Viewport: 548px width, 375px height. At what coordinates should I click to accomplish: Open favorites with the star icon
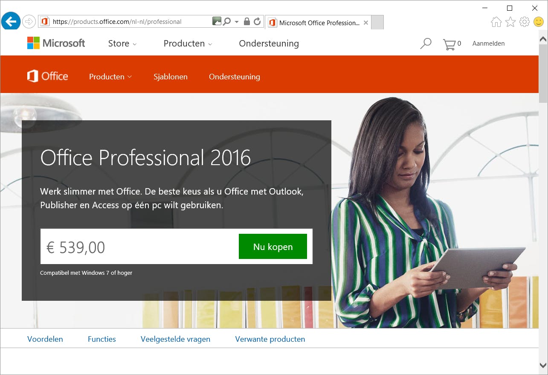point(510,22)
